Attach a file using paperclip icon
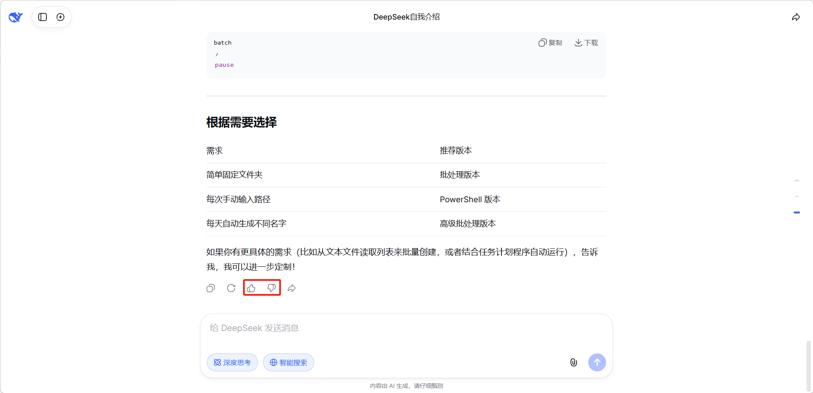This screenshot has width=813, height=393. pos(573,362)
